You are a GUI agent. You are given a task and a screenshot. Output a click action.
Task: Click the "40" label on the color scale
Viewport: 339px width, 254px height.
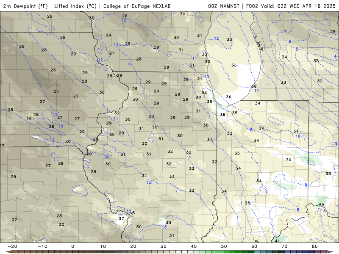click(194, 246)
